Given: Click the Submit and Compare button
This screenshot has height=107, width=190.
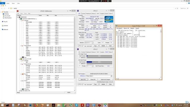Looking at the screenshot, I should tap(105, 79).
